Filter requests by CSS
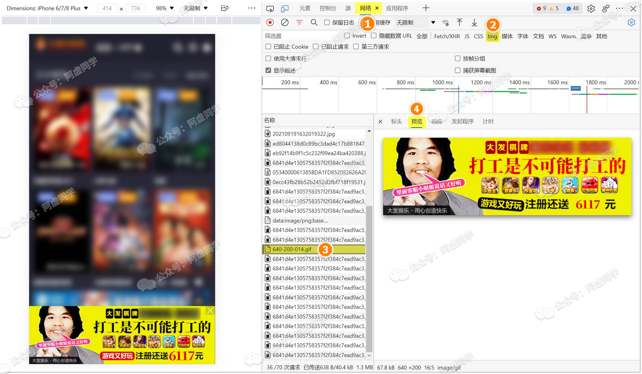Viewport: 642px width, 374px height. (x=479, y=36)
